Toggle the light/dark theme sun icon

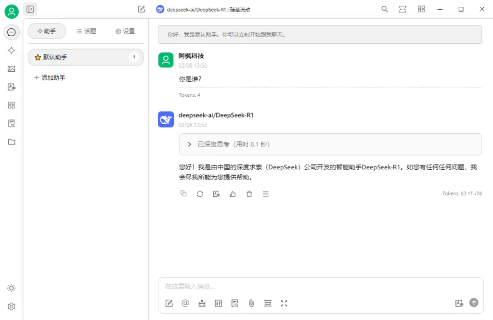[x=12, y=288]
